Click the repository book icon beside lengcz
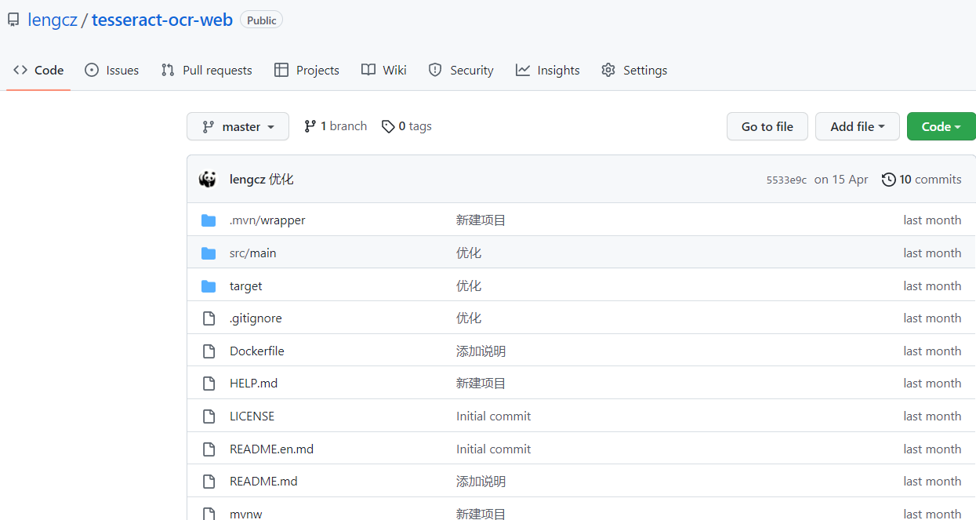The height and width of the screenshot is (520, 976). tap(13, 20)
